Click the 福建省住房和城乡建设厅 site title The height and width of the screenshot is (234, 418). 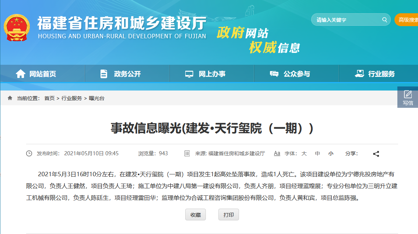tap(122, 23)
